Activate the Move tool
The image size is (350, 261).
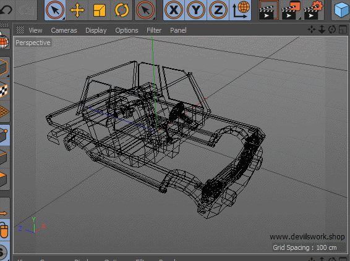(77, 10)
